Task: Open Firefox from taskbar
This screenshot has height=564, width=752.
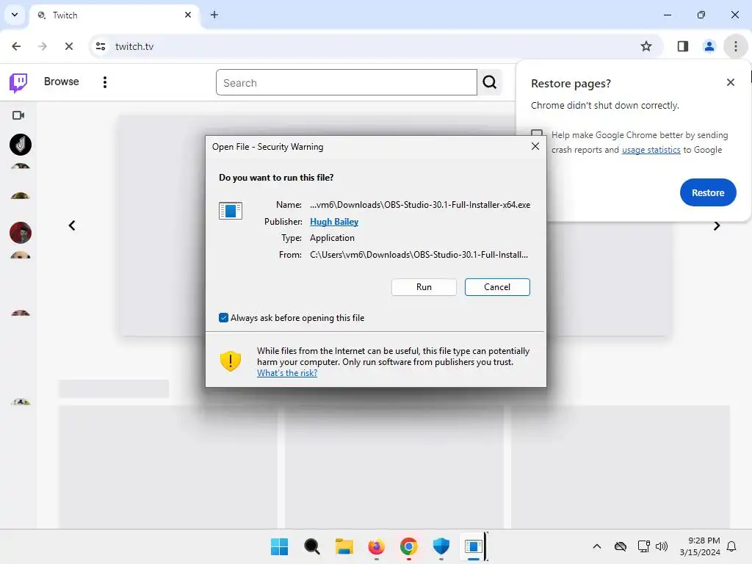Action: 377,546
